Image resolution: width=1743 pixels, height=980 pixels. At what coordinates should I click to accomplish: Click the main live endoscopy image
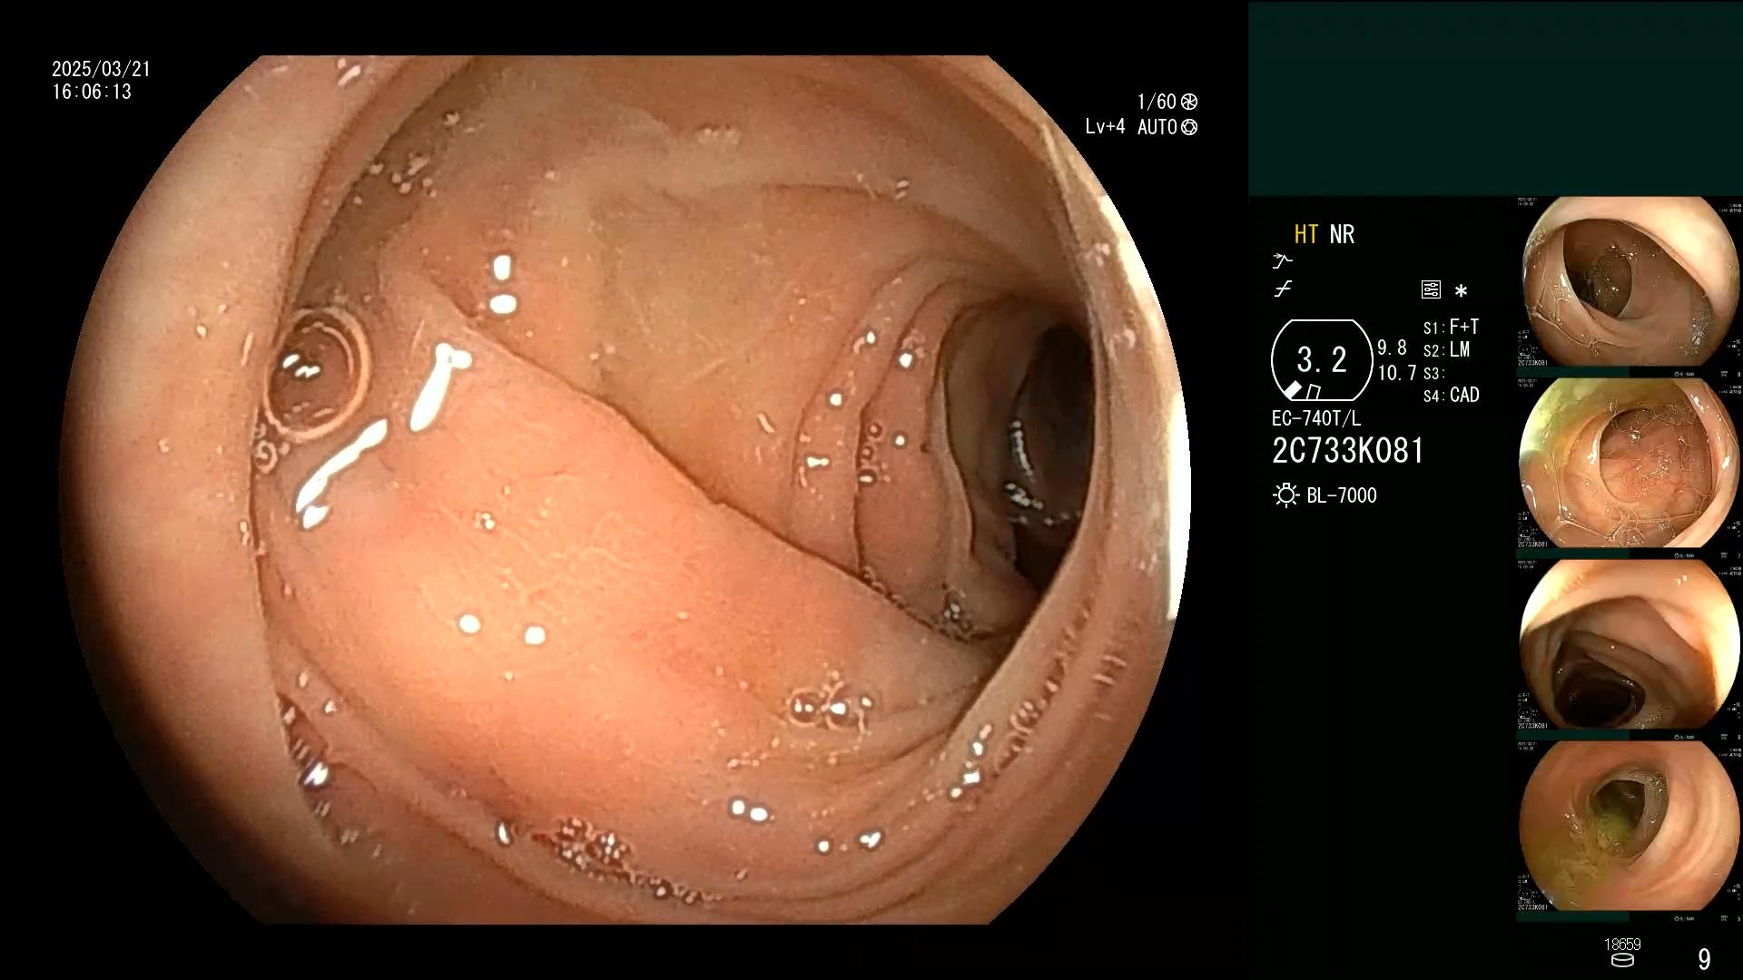[625, 490]
